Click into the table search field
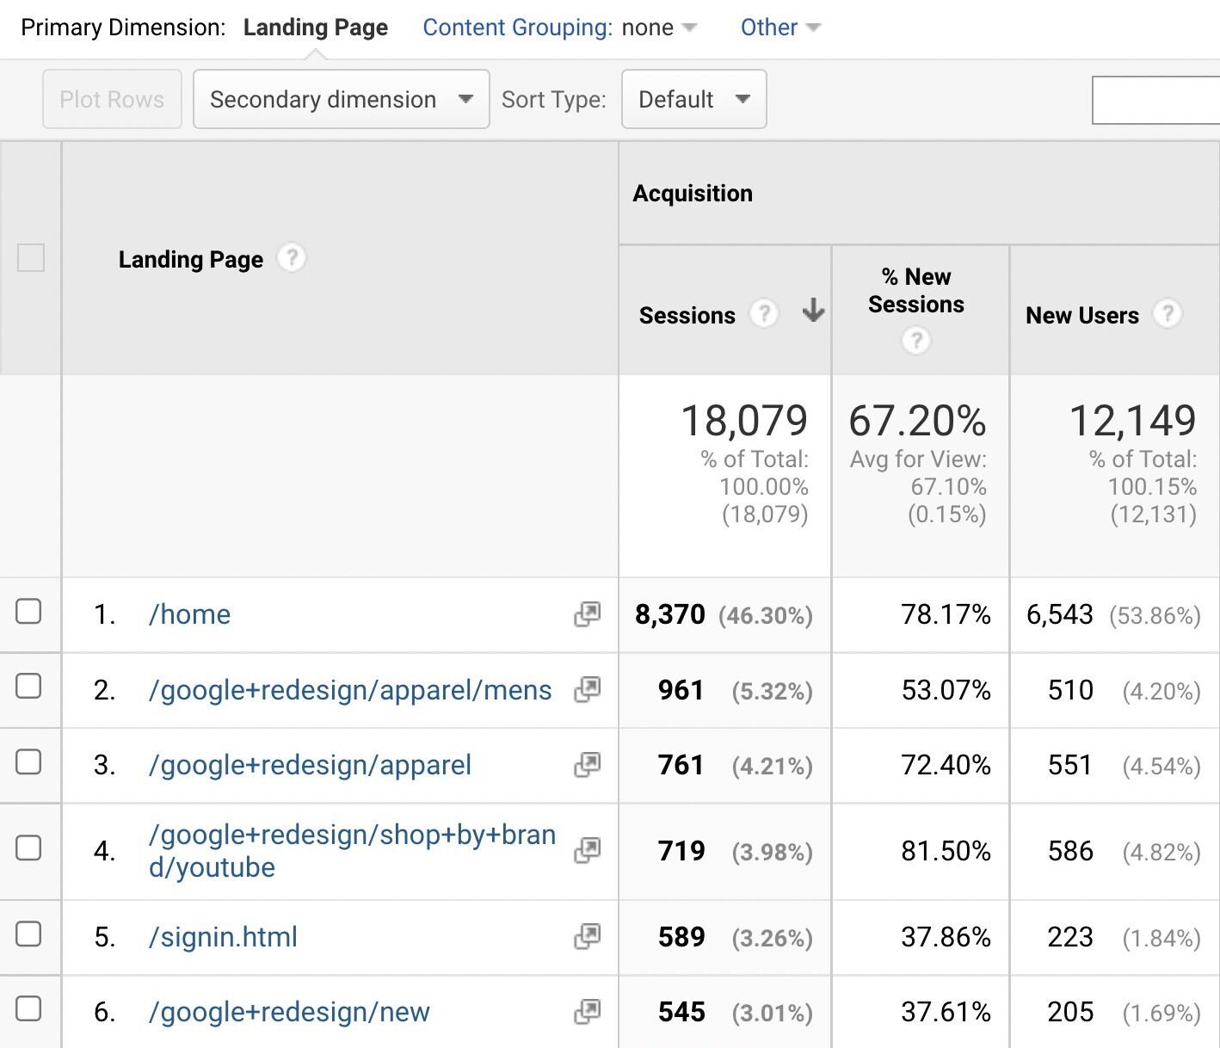The height and width of the screenshot is (1048, 1220). click(x=1155, y=100)
